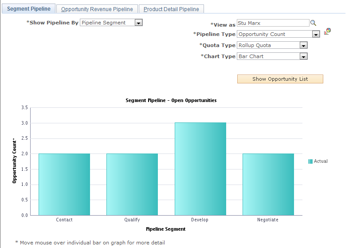This screenshot has height=248, width=349.
Task: Select the Qualify bar in the chart
Action: [132, 184]
